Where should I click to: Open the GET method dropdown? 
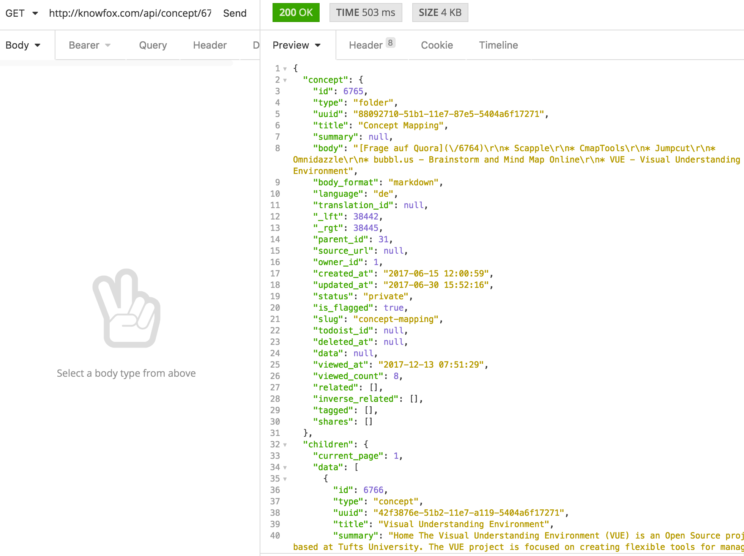21,13
